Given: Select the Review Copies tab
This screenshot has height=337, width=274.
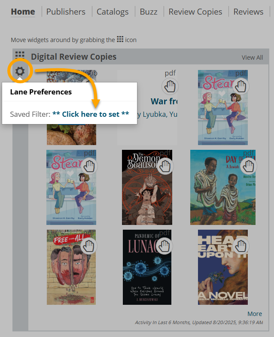Looking at the screenshot, I should tap(195, 12).
